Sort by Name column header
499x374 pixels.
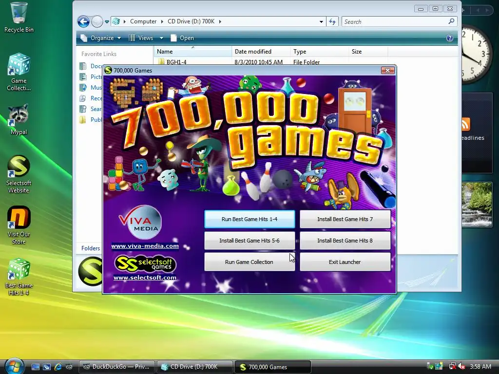[193, 52]
